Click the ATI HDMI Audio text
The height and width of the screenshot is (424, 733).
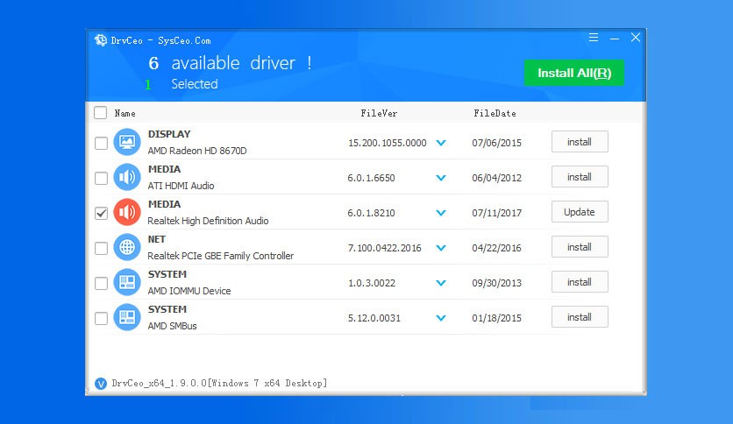[x=181, y=186]
